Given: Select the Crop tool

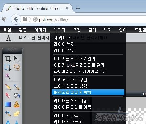Looking at the screenshot, I should tap(8, 59).
